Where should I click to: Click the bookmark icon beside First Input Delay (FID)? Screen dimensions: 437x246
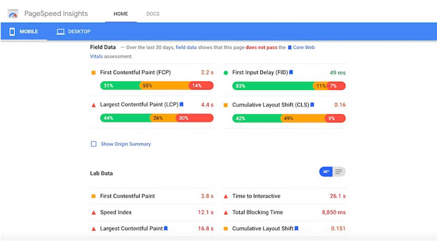click(x=291, y=72)
